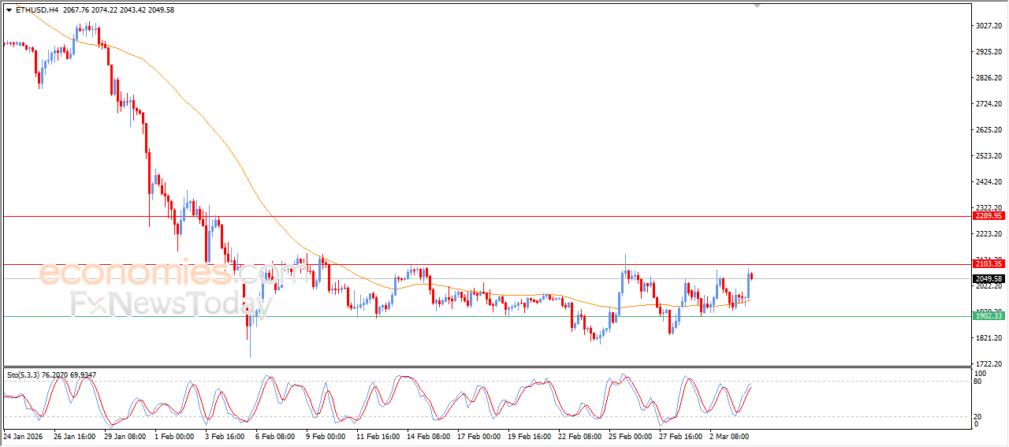Image resolution: width=1009 pixels, height=447 pixels.
Task: Click the 19 Feb 16:00 time label
Action: click(x=529, y=435)
